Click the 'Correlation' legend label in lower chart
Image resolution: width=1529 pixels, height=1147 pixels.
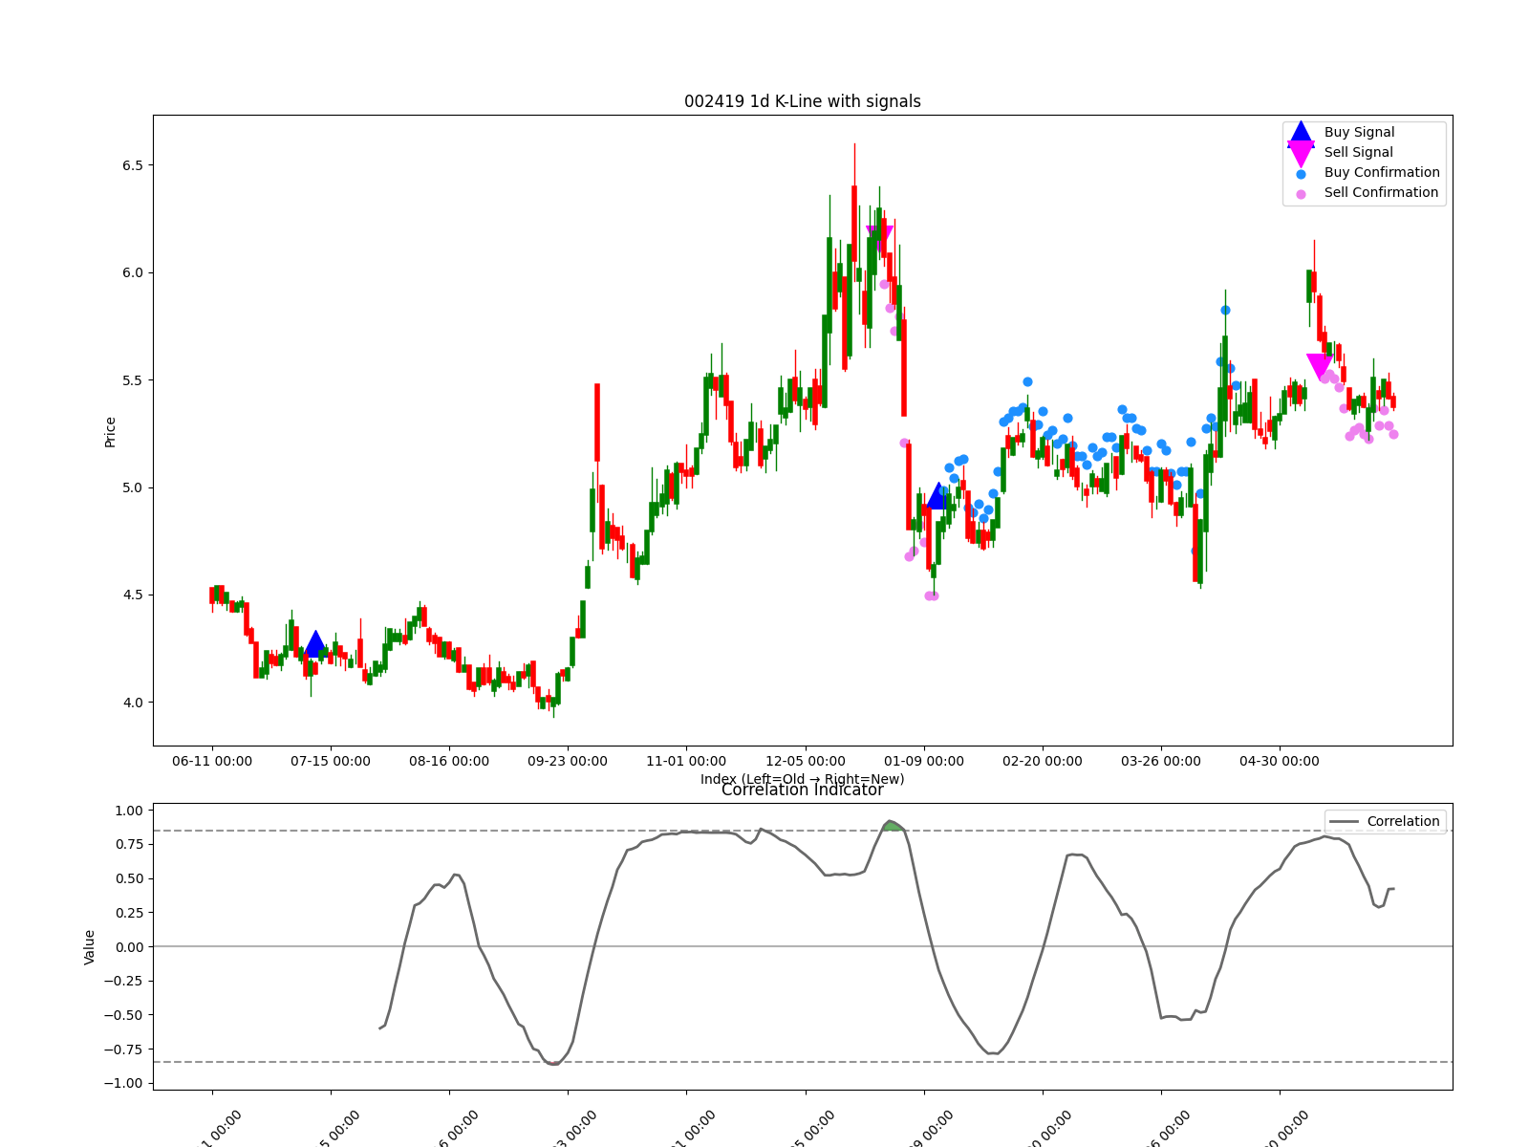(1403, 821)
